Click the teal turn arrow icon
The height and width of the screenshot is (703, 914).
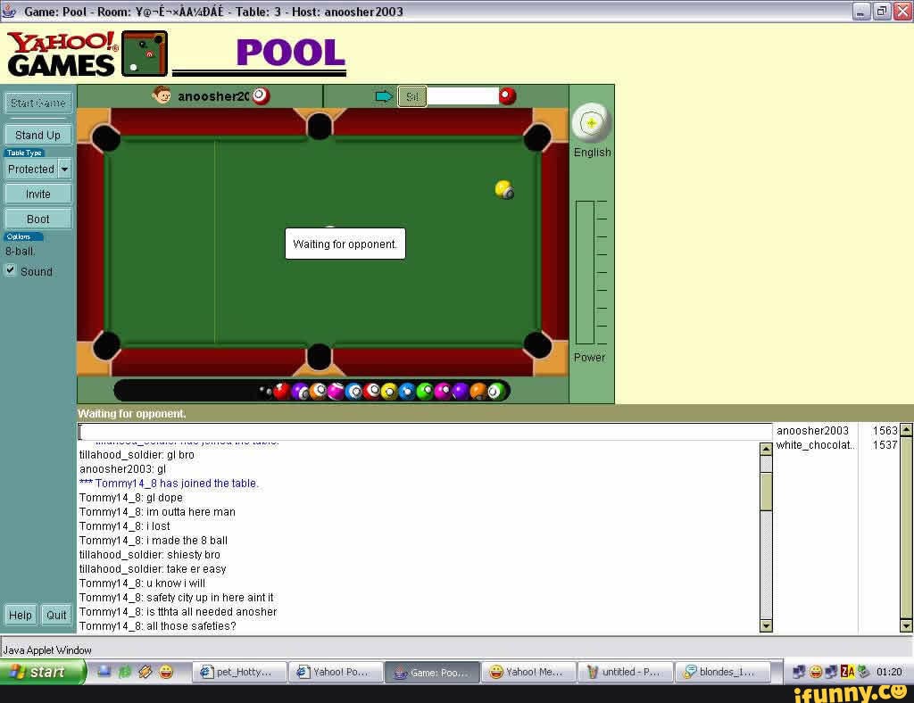point(384,96)
